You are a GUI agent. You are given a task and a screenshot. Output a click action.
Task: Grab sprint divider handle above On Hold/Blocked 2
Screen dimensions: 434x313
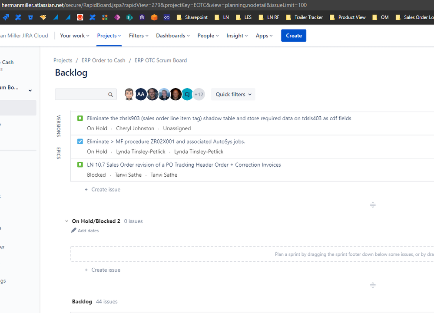point(373,205)
